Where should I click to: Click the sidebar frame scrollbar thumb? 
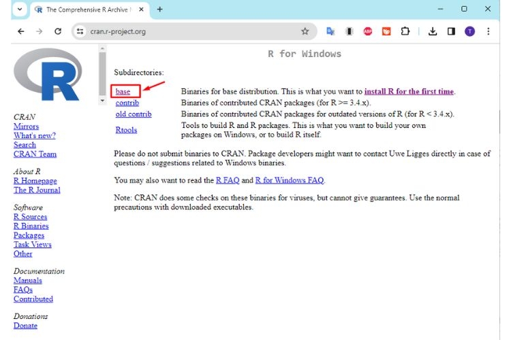(102, 73)
